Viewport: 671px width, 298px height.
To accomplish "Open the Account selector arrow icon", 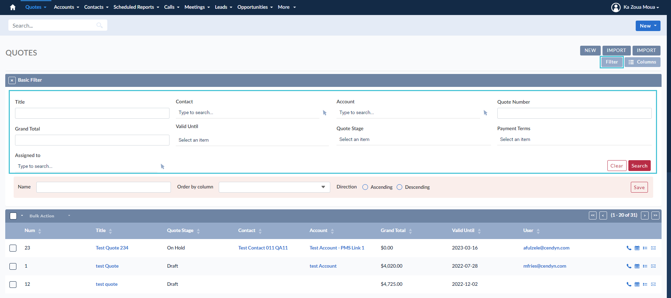I will point(485,113).
